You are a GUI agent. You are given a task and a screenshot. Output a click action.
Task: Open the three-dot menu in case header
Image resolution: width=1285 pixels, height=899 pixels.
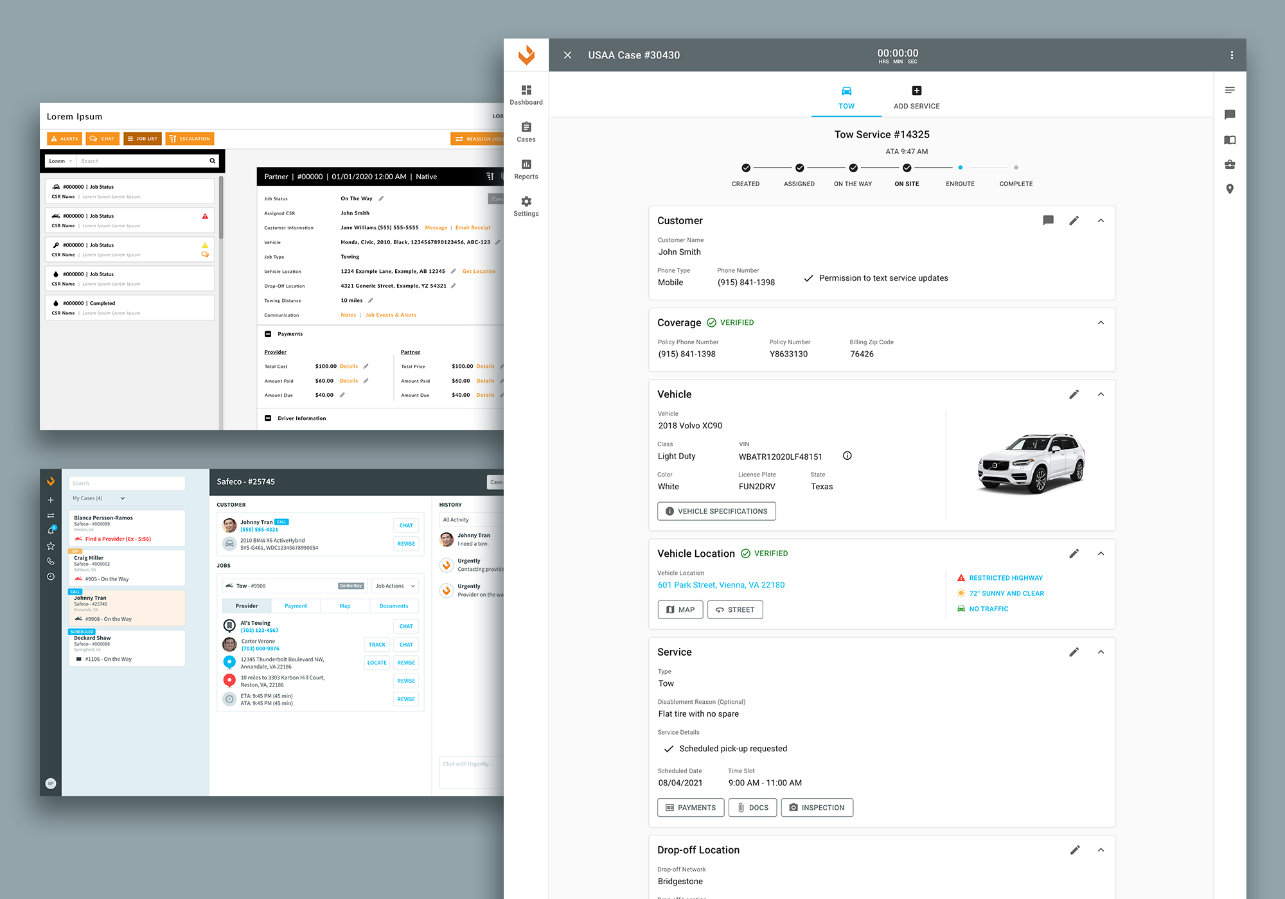[1231, 55]
